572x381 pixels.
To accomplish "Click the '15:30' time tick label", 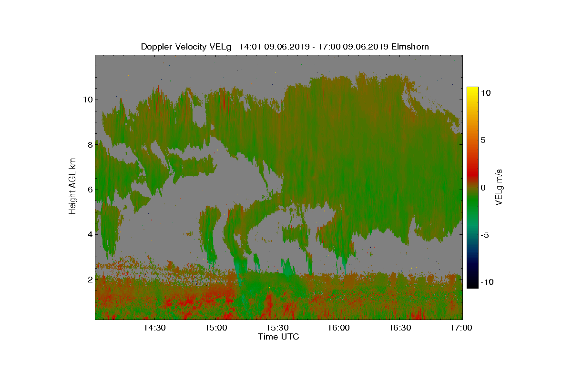I will (277, 328).
